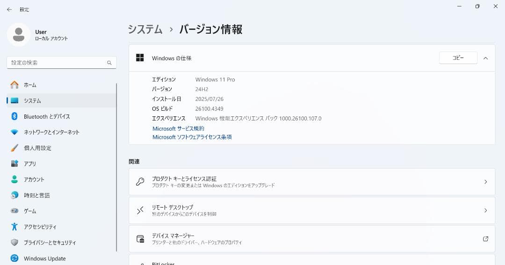Click the Windows logo icon in Windows の仕様

click(x=140, y=58)
